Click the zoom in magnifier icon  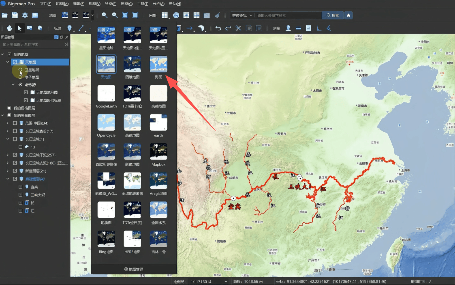click(x=104, y=15)
